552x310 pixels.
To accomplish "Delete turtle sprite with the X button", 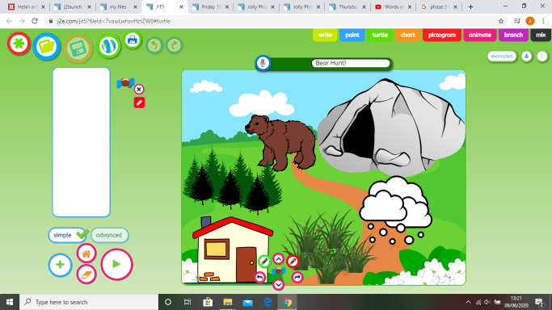I will (139, 90).
